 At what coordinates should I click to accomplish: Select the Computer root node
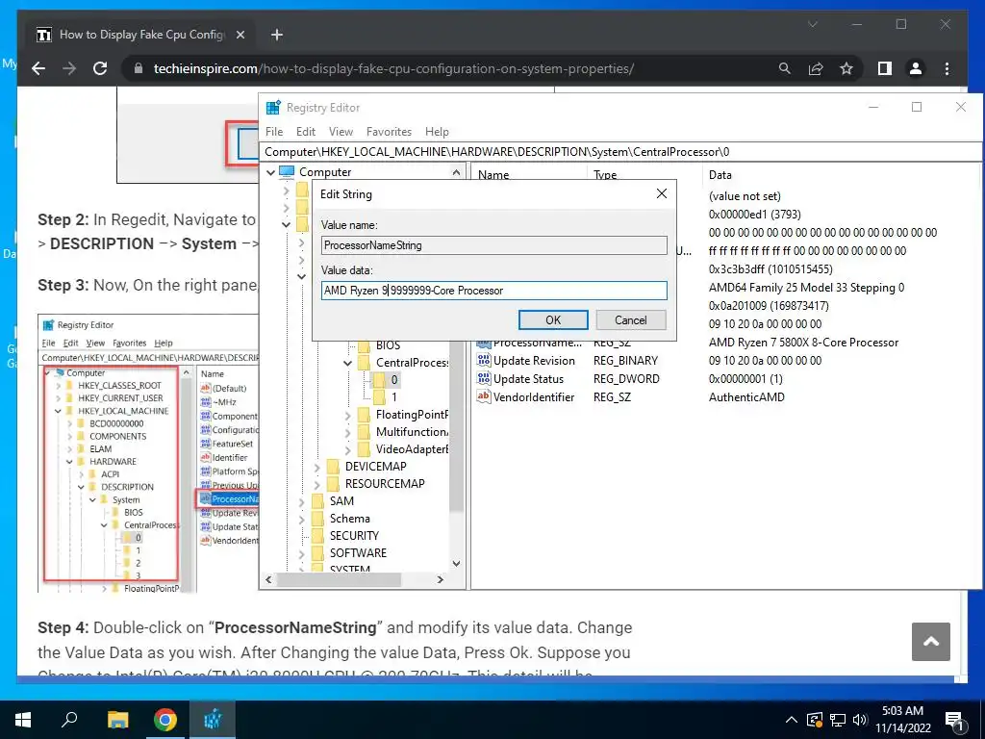(x=325, y=172)
